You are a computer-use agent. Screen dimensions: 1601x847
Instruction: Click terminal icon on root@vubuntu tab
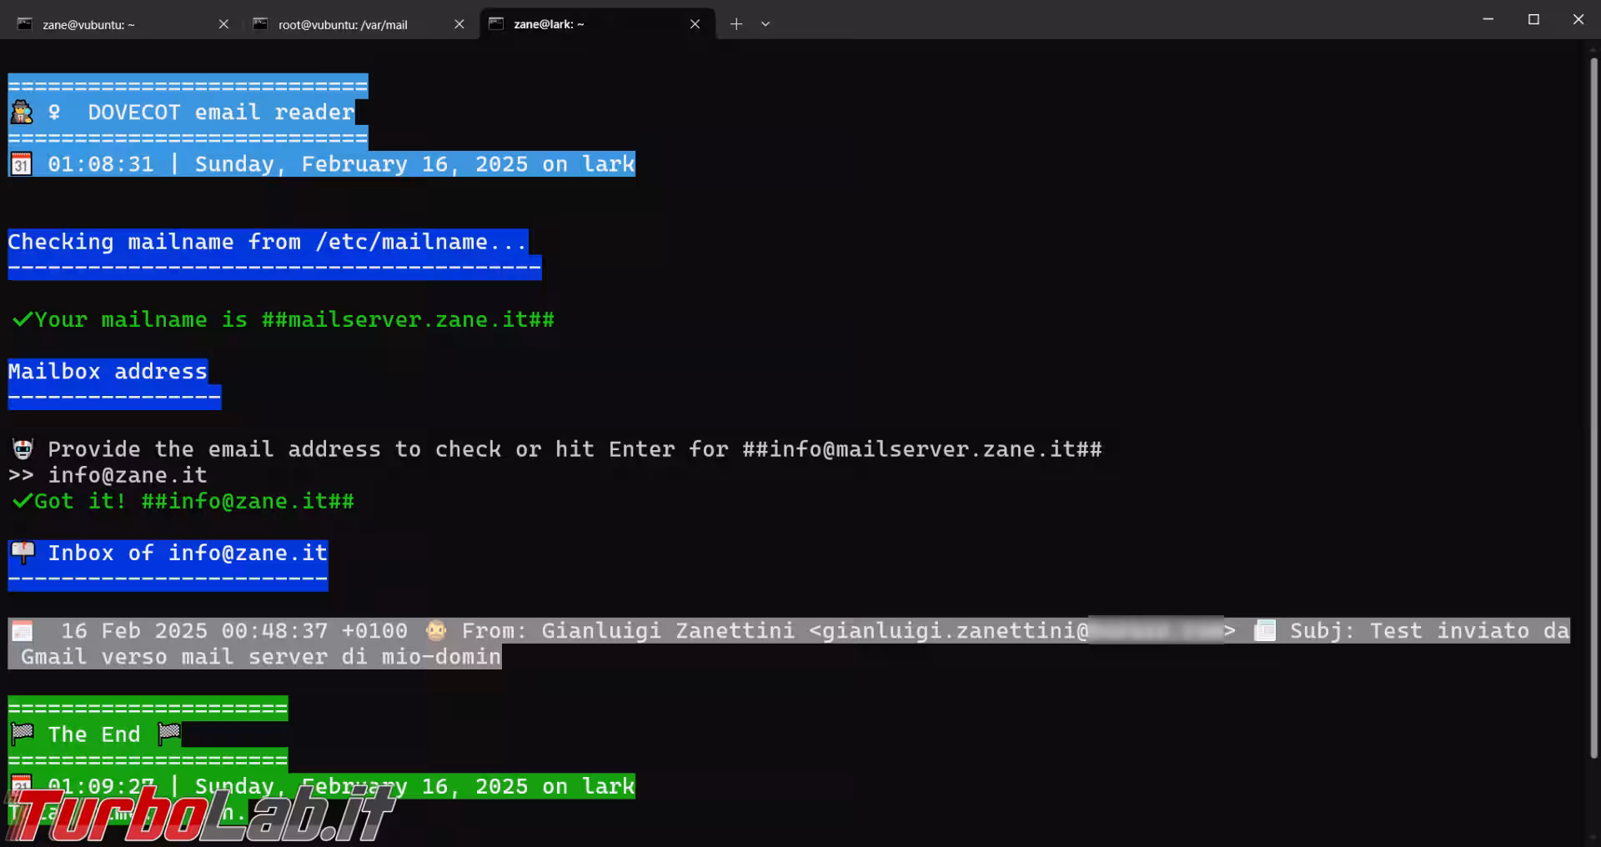[x=260, y=24]
